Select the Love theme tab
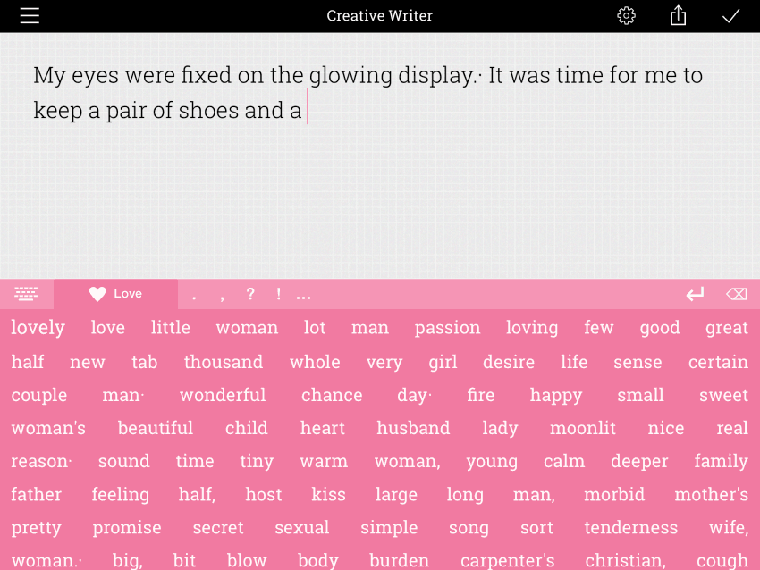The width and height of the screenshot is (760, 570). (x=116, y=294)
